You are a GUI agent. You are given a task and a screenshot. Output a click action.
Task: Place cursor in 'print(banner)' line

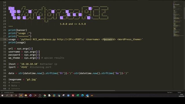pyautogui.click(x=18, y=30)
